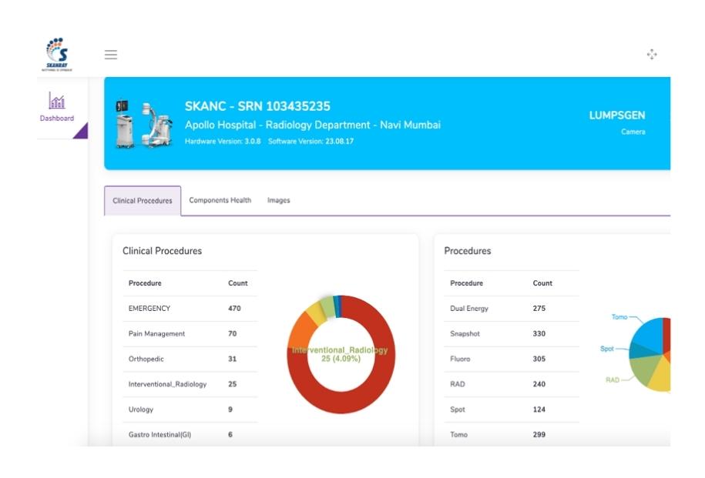
Task: Select the Tomo row in Procedures table
Action: click(x=511, y=434)
